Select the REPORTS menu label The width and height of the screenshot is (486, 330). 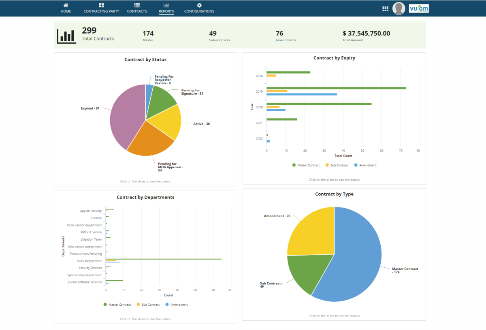pos(166,11)
